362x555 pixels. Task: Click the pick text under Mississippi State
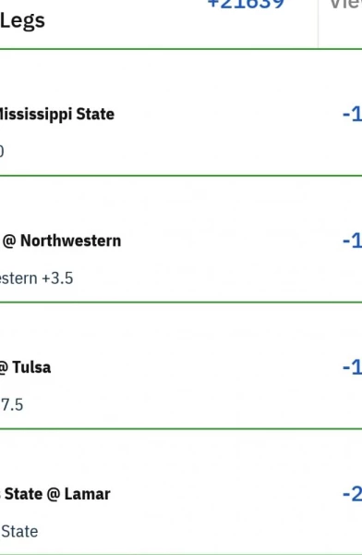pyautogui.click(x=2, y=151)
